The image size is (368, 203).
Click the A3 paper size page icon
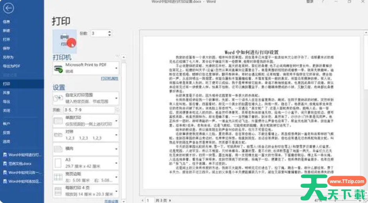[58, 163]
